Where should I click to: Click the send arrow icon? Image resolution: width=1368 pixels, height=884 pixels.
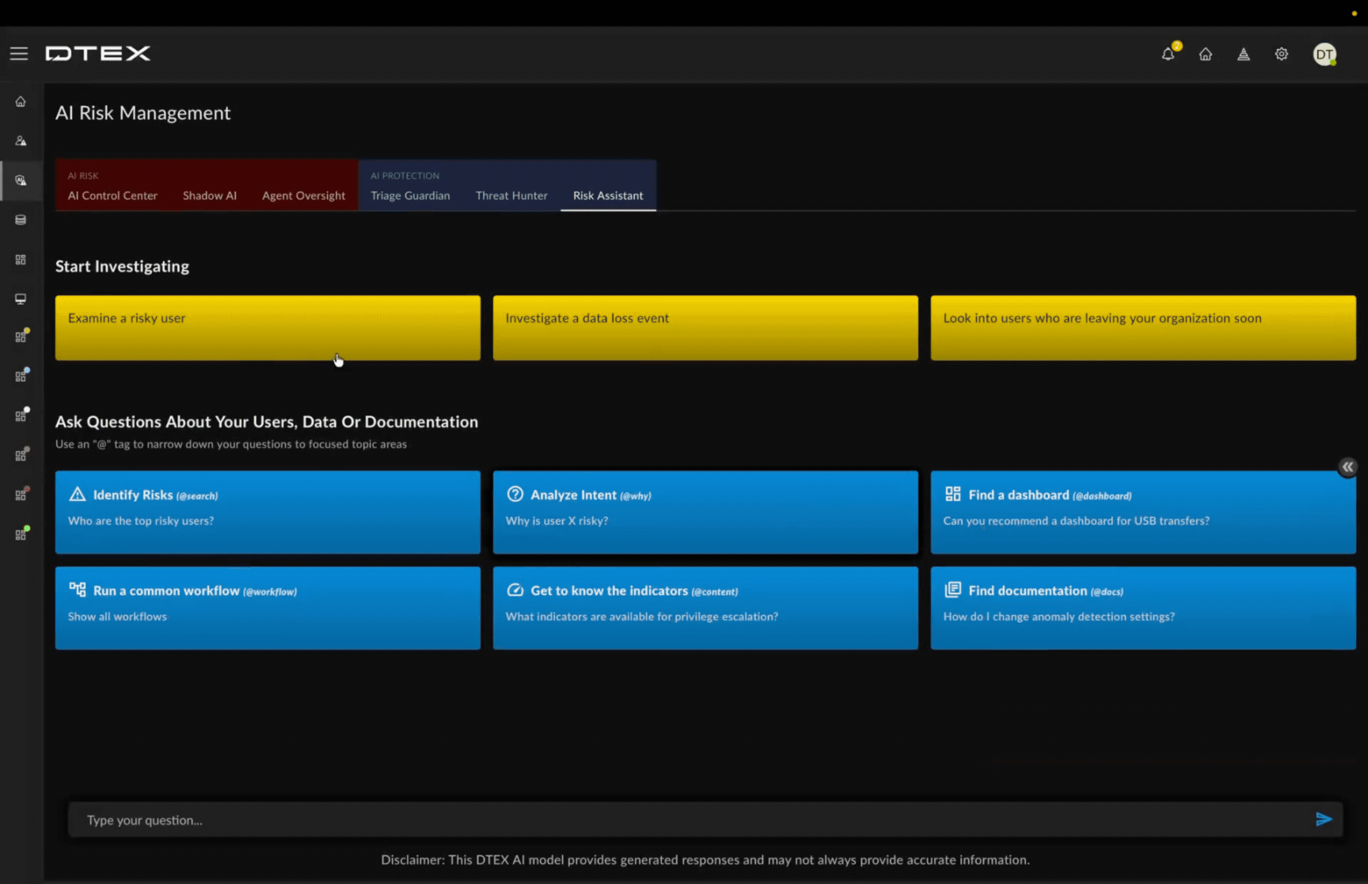point(1324,819)
